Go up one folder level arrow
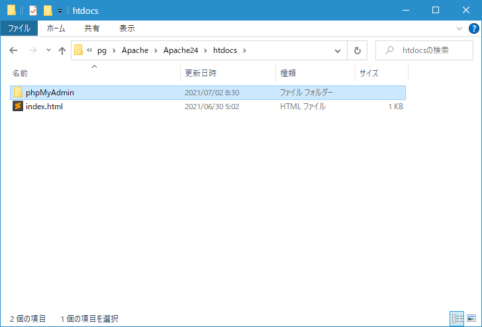 (x=62, y=50)
